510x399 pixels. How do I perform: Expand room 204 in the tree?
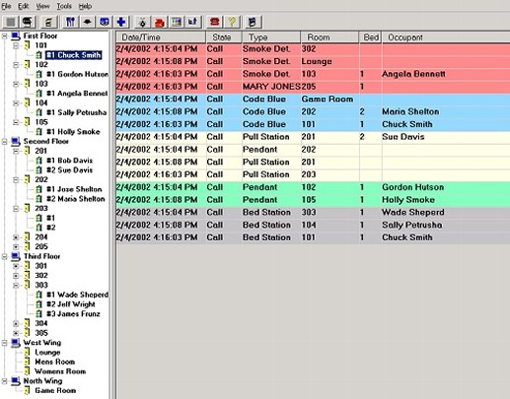click(16, 237)
